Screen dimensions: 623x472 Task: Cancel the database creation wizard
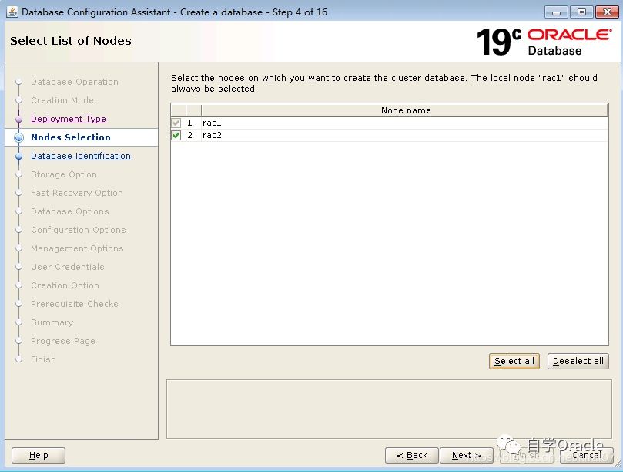(x=587, y=455)
